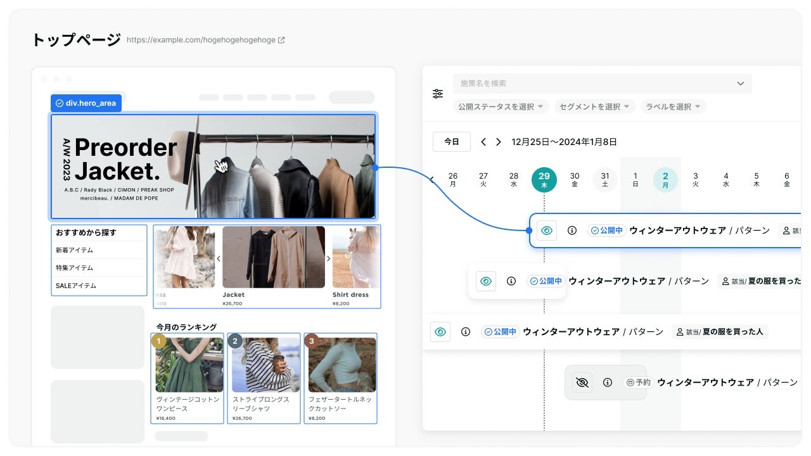The height and width of the screenshot is (456, 811).
Task: Click the filter settings sliders icon
Action: tap(438, 94)
